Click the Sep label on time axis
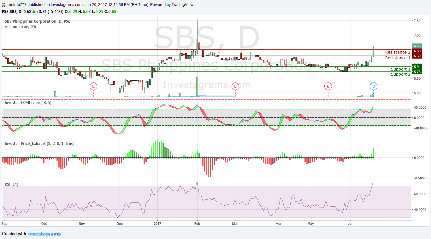Viewport: 431px width, 239px height. [x=4, y=224]
